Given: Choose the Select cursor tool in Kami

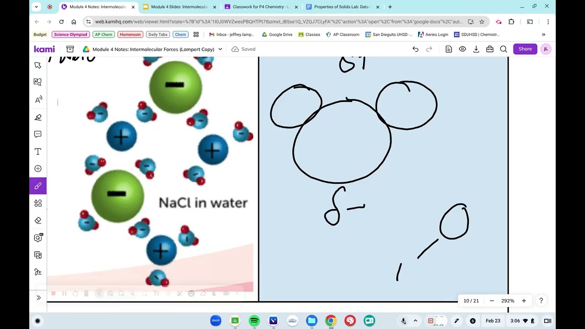Looking at the screenshot, I should click(x=38, y=65).
